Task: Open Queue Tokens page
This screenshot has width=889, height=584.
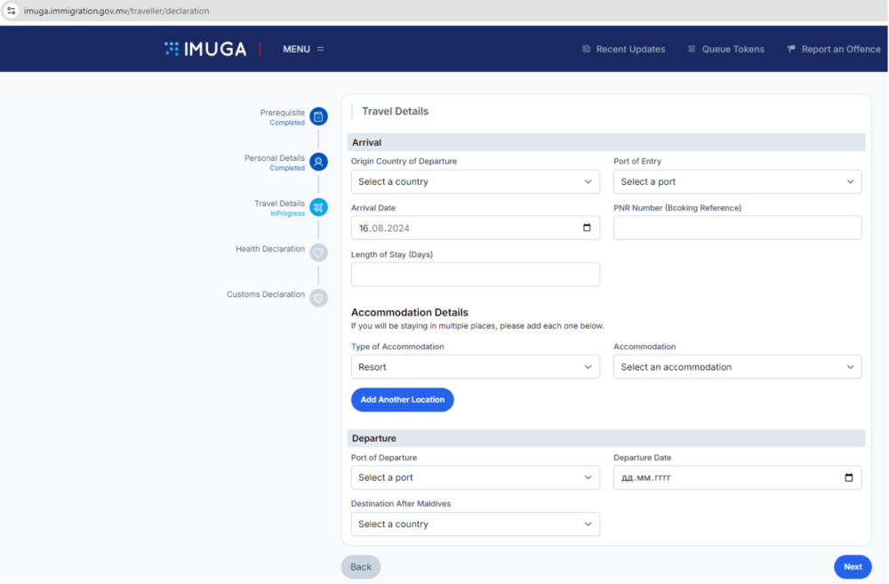Action: pyautogui.click(x=725, y=49)
